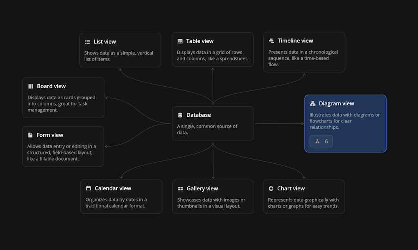Click the List view icon

87,42
